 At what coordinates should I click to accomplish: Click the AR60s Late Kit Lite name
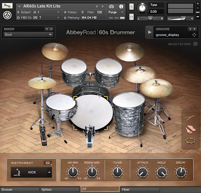click(42, 6)
